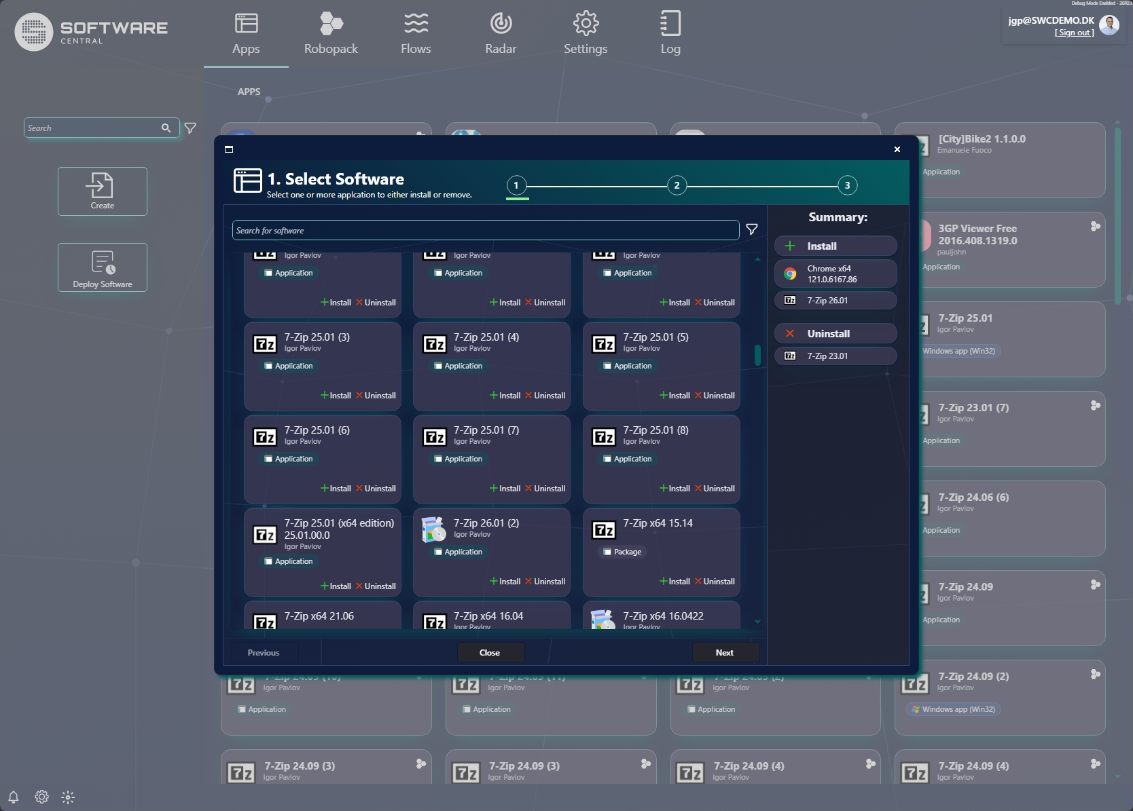
Task: Mark 7-Zip 25.01 (7) for Uninstall
Action: (x=545, y=489)
